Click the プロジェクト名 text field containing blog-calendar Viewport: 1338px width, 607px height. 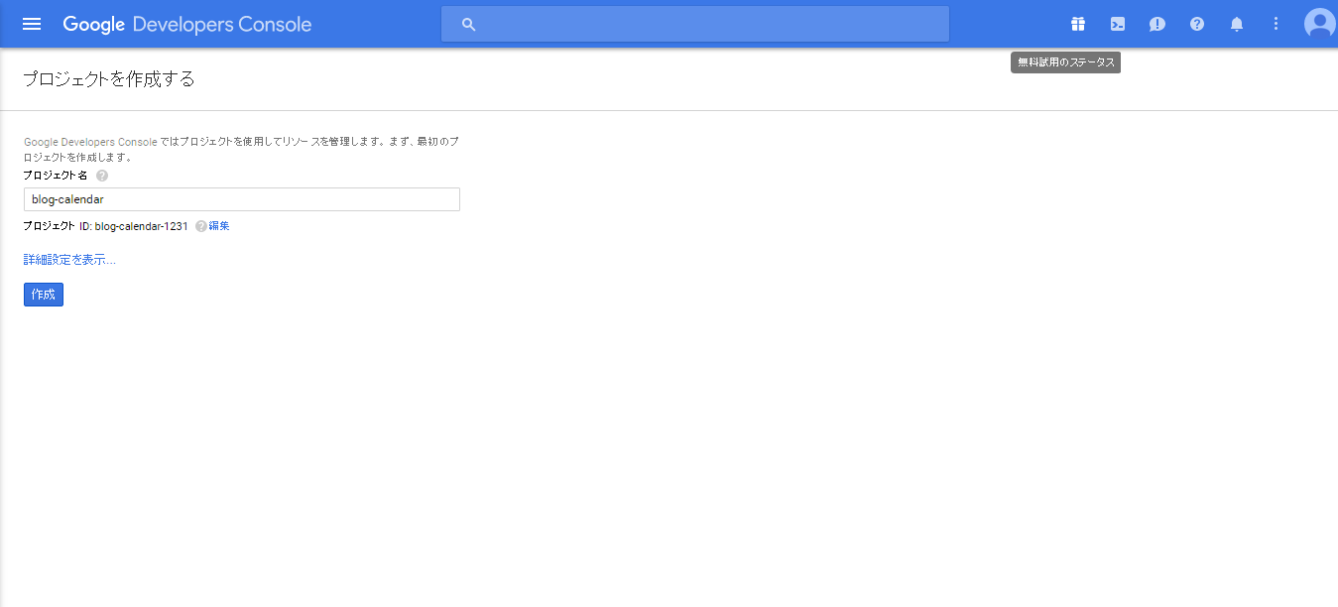click(241, 199)
